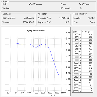Screen dimensions: 97x97
Task: Click the Town field EASE Town
Action: pos(84,4)
